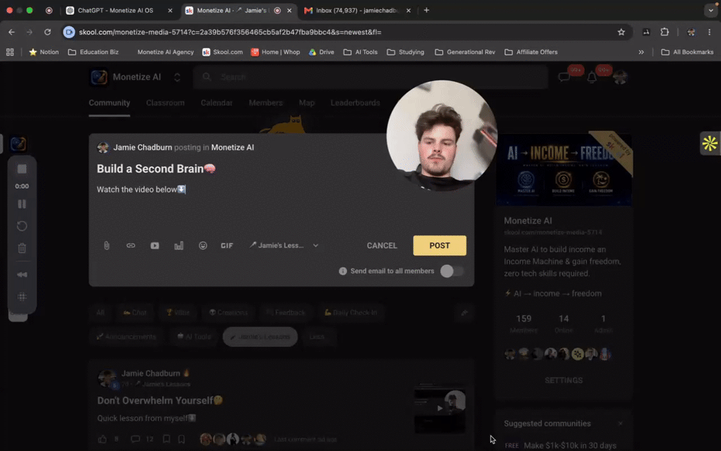
Task: Open the notifications bell
Action: pyautogui.click(x=591, y=78)
